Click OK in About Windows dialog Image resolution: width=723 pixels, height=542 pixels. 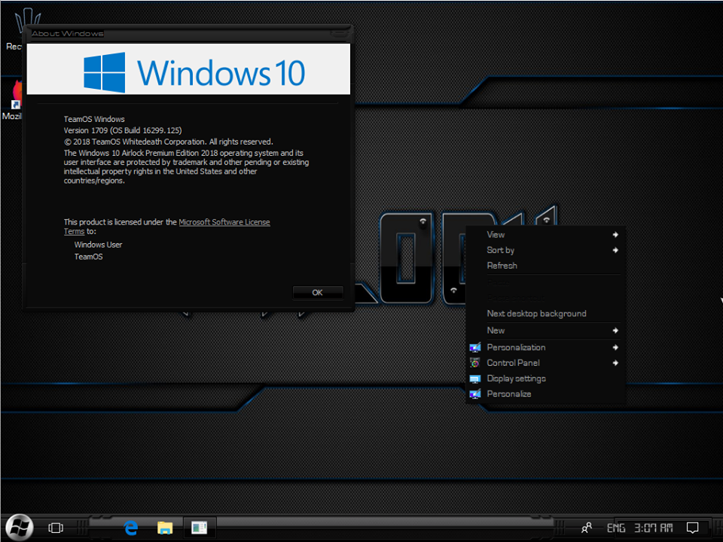point(318,293)
